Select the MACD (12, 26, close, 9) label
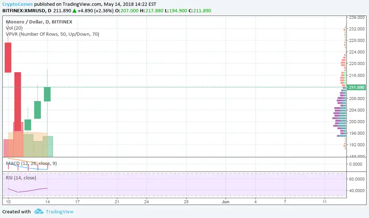This screenshot has height=218, width=369. tap(31, 163)
